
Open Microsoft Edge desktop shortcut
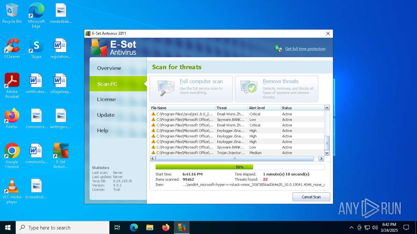click(36, 15)
